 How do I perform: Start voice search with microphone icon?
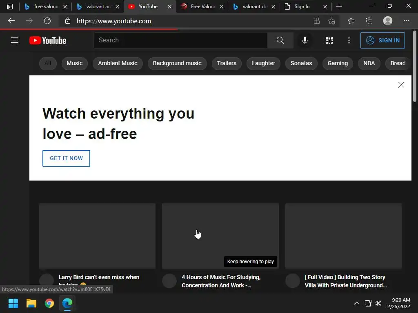(305, 40)
